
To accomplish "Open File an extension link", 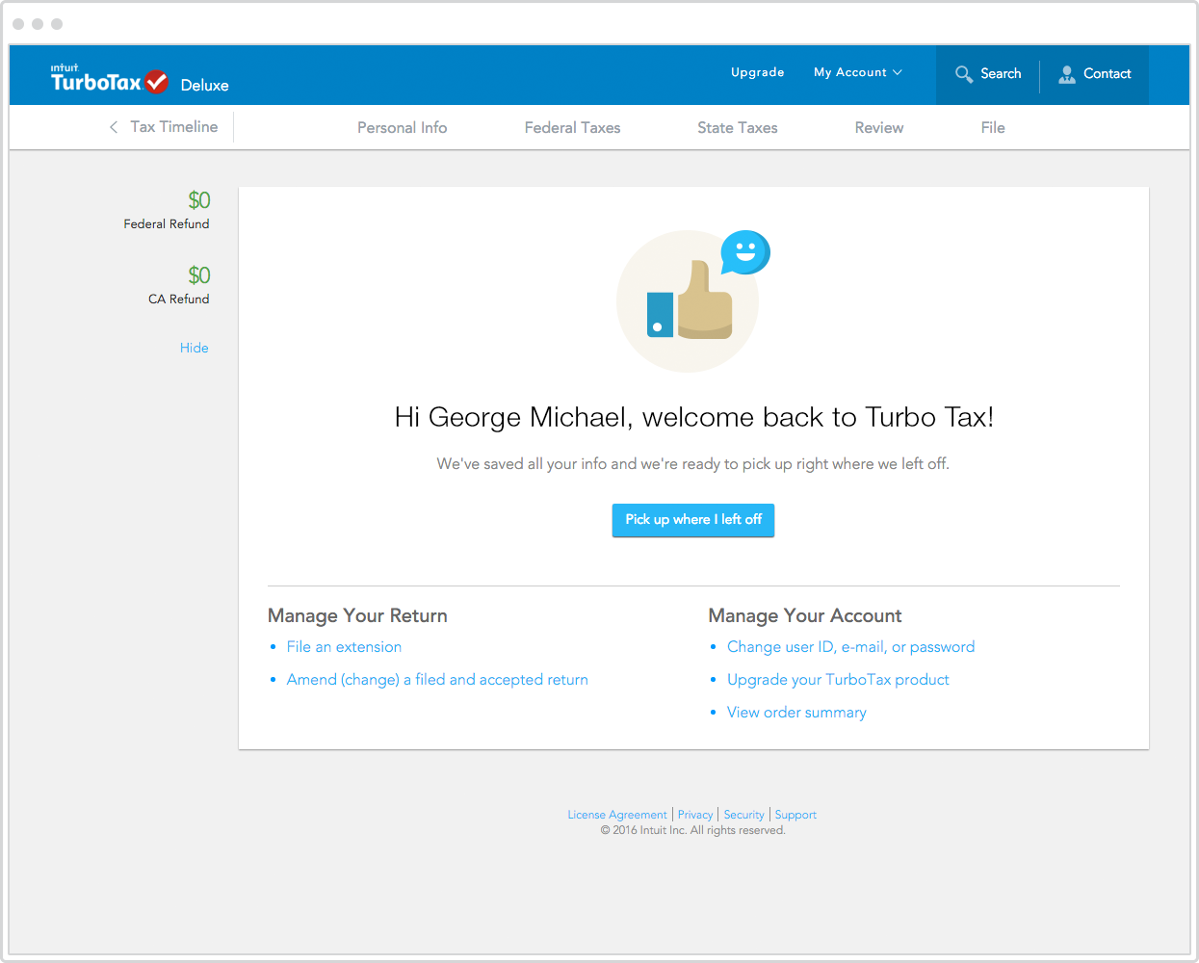I will [344, 647].
